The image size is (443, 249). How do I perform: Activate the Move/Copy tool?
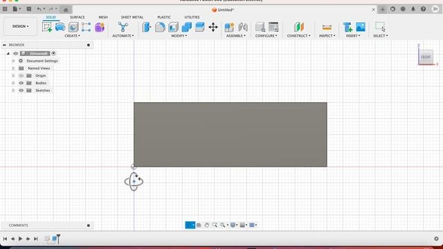(213, 27)
